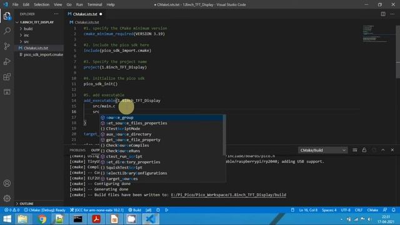Open editor More Actions ellipsis

(392, 14)
